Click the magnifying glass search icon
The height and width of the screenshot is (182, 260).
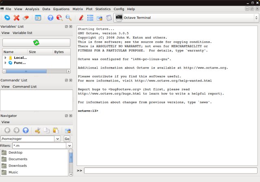click(68, 18)
